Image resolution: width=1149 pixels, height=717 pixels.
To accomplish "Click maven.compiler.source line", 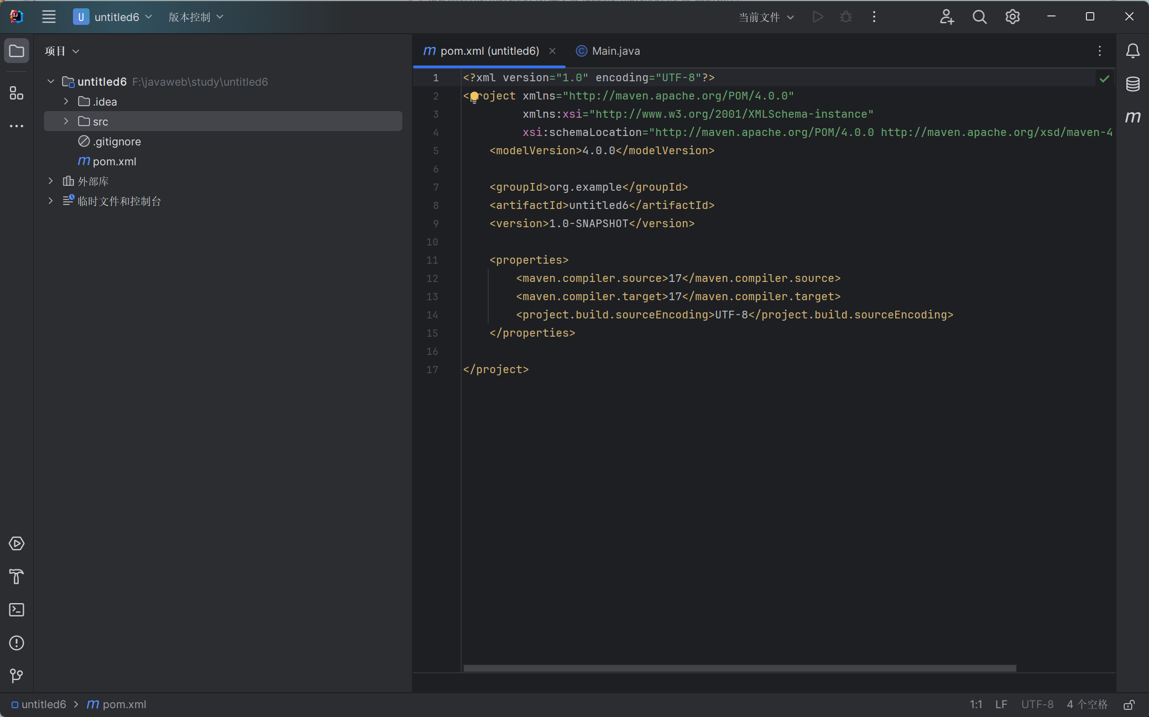I will 678,278.
